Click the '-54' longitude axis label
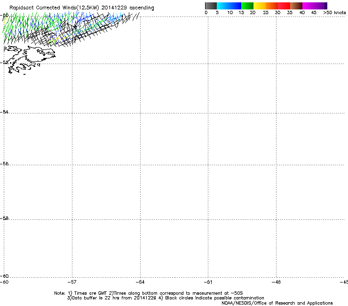Image resolution: width=348 pixels, height=306 pixels. (x=140, y=282)
